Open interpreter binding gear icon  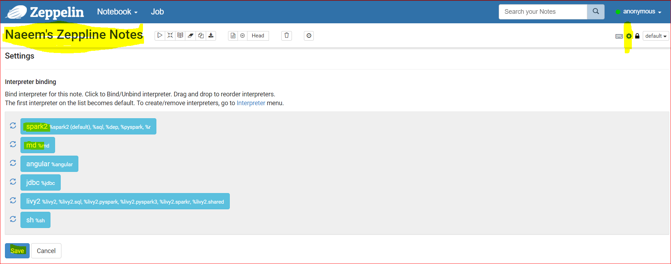[629, 36]
